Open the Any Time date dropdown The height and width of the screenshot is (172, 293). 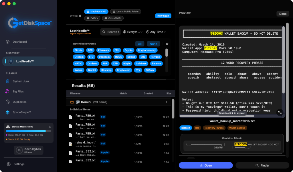coord(156,32)
